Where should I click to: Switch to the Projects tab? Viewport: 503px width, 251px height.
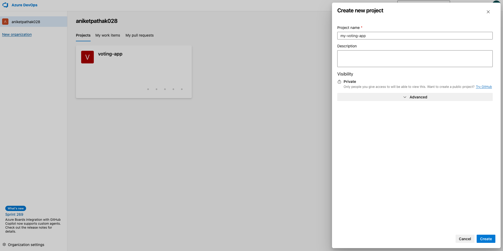click(83, 35)
